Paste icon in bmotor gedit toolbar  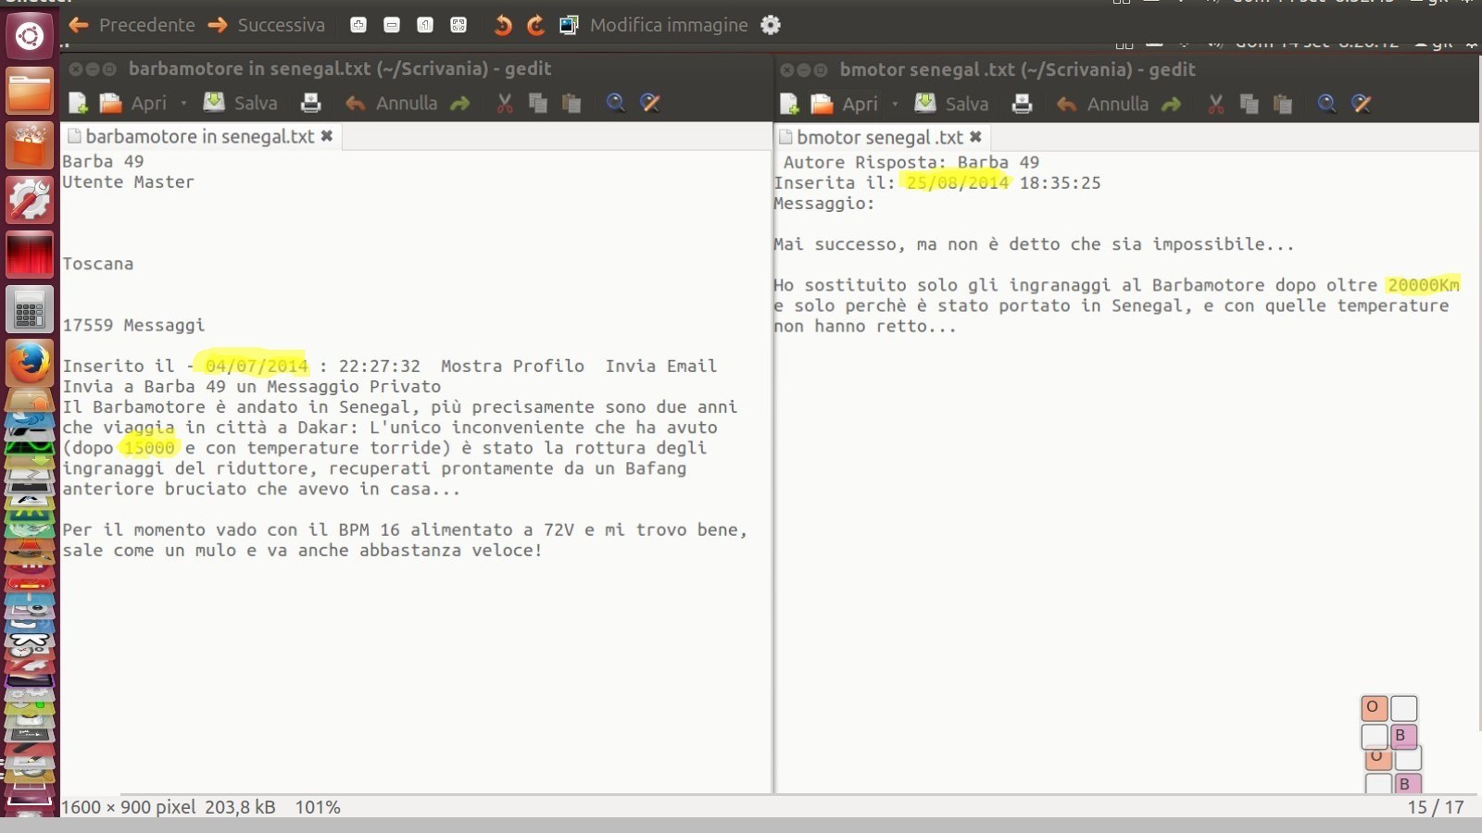[1283, 104]
